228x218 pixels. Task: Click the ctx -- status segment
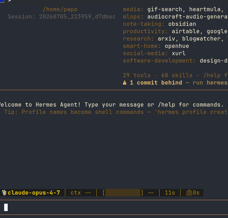81,193
